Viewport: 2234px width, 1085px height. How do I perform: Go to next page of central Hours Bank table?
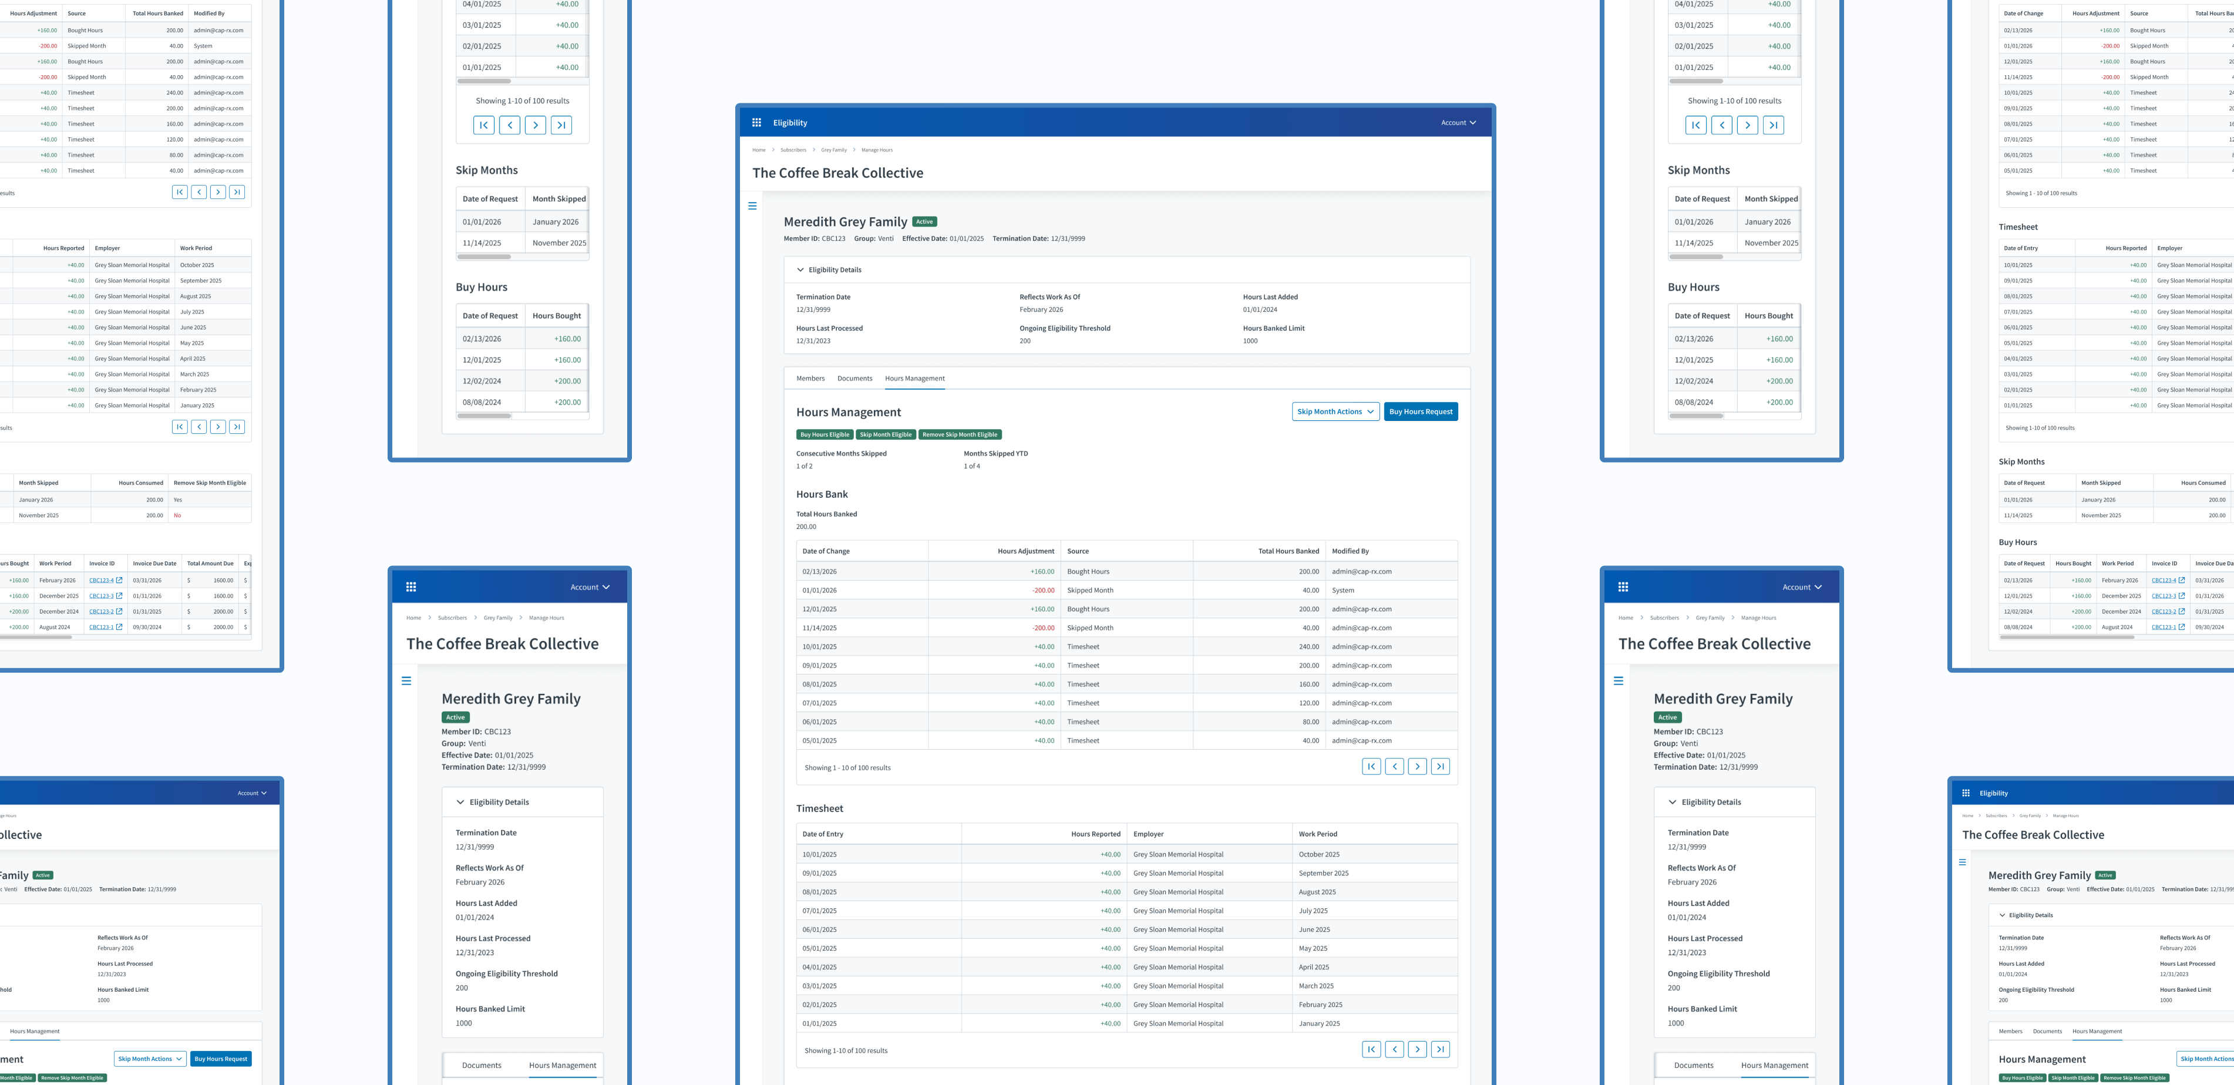pyautogui.click(x=1417, y=767)
